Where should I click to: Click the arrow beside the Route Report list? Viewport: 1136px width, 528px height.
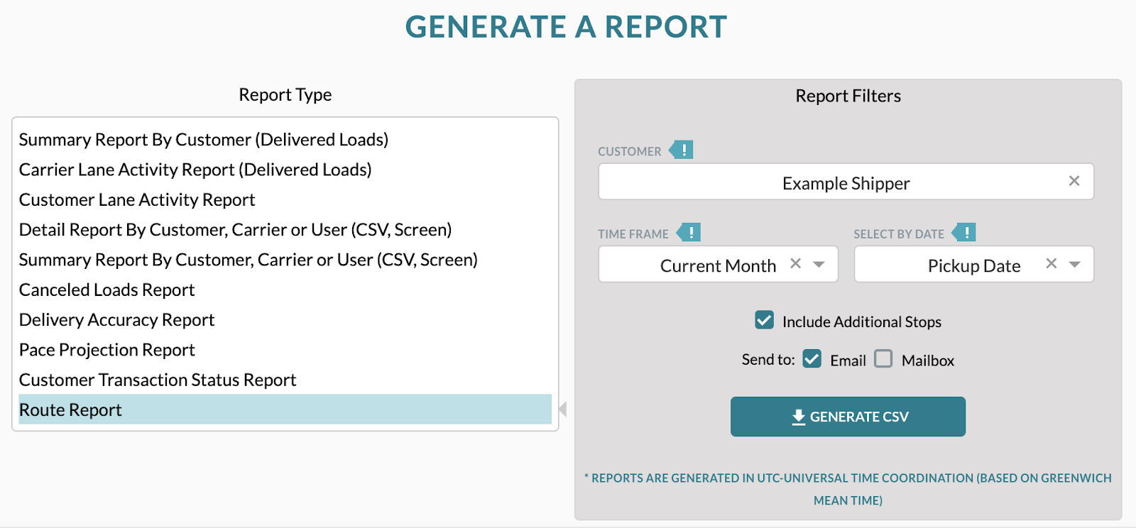(562, 409)
